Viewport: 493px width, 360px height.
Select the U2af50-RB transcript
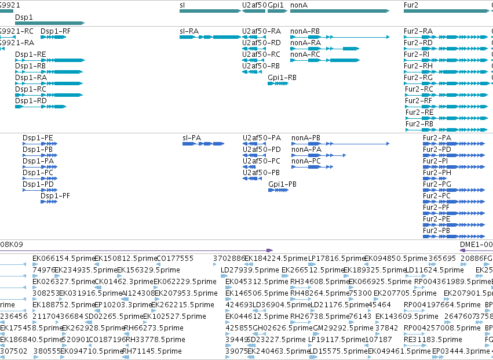pyautogui.click(x=252, y=72)
